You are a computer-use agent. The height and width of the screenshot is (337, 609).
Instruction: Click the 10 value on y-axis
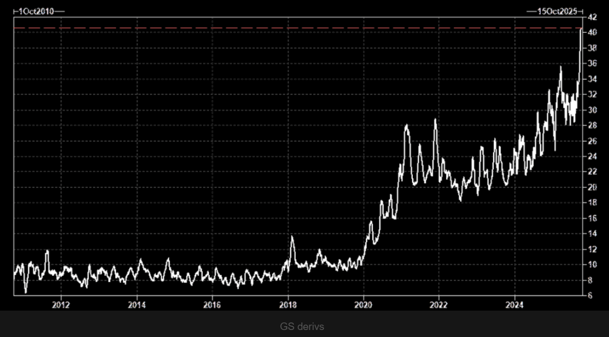pos(591,264)
